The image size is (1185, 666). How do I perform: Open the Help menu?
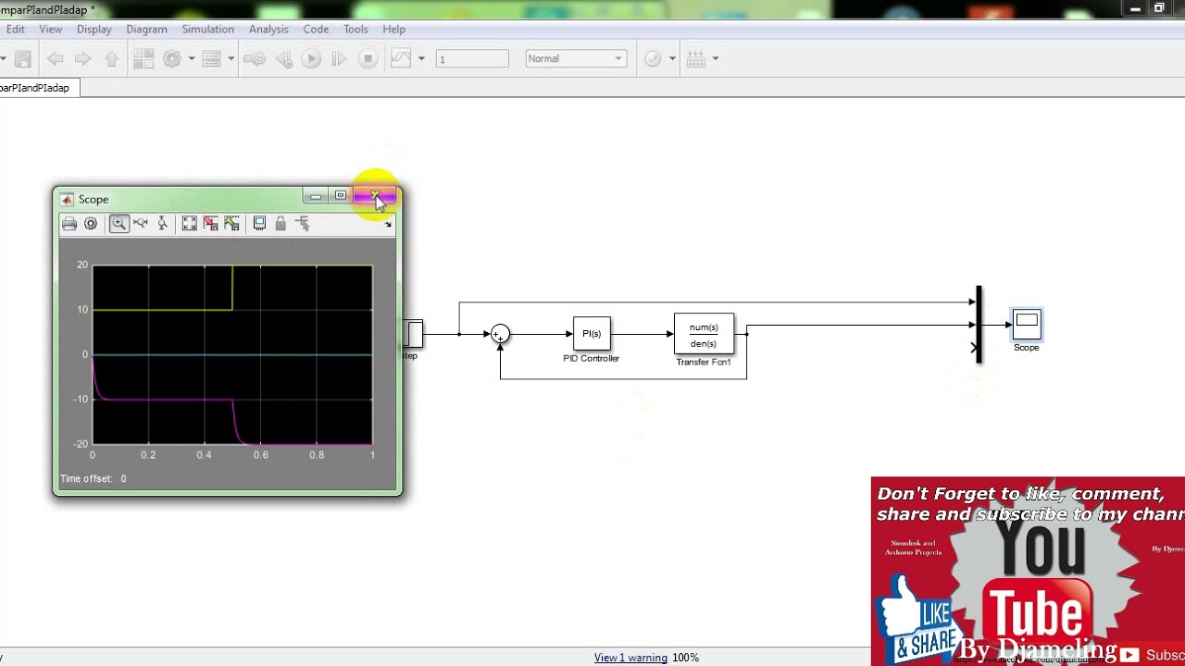coord(393,29)
